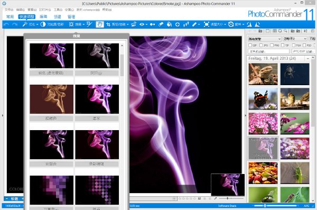This screenshot has height=210, width=317.
Task: Click the browser panel magnifier search icon
Action: tap(285, 31)
